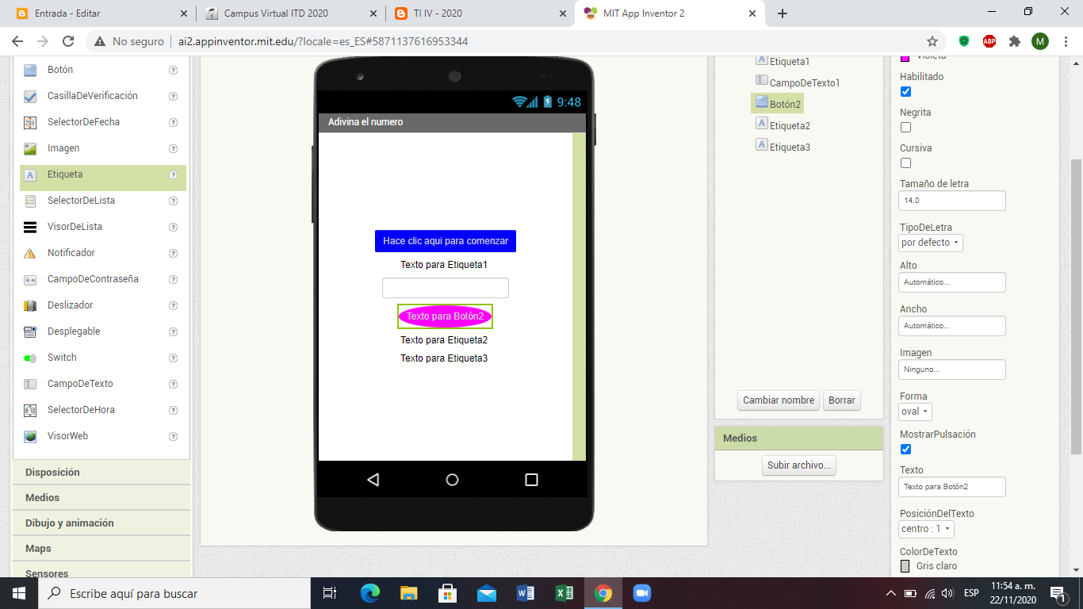Pick the CampoDeTexto palette icon
The width and height of the screenshot is (1083, 609).
point(30,384)
